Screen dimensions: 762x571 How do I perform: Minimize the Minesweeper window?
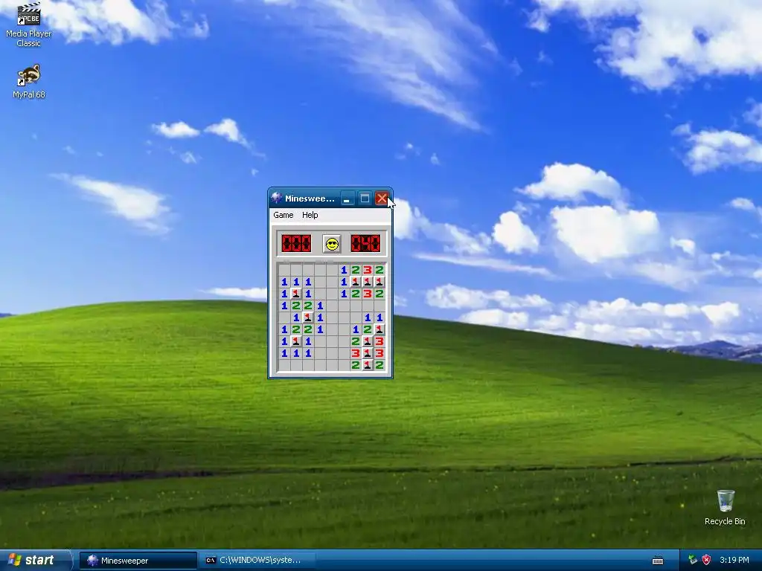347,198
